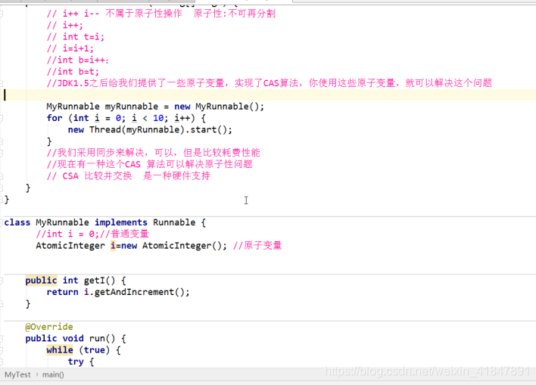
Task: Click the 'void' keyword of run()
Action: tap(73, 339)
